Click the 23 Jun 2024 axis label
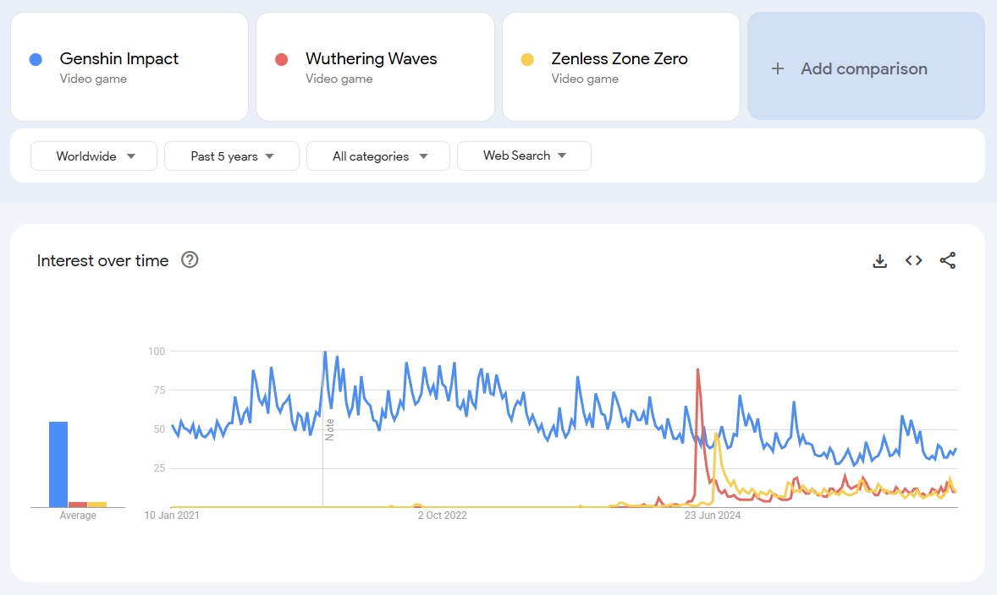997x595 pixels. (x=712, y=516)
